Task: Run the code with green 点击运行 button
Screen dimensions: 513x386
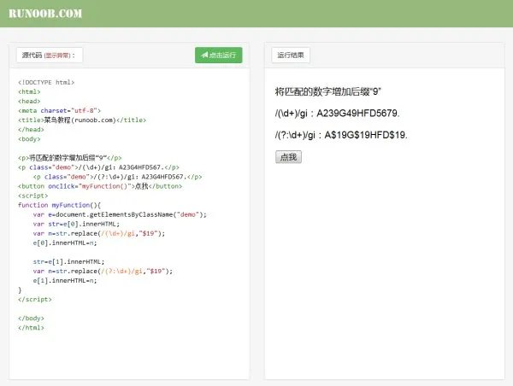Action: click(x=219, y=55)
